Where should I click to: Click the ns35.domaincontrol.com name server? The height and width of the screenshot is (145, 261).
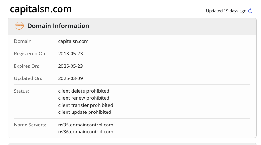(x=86, y=125)
